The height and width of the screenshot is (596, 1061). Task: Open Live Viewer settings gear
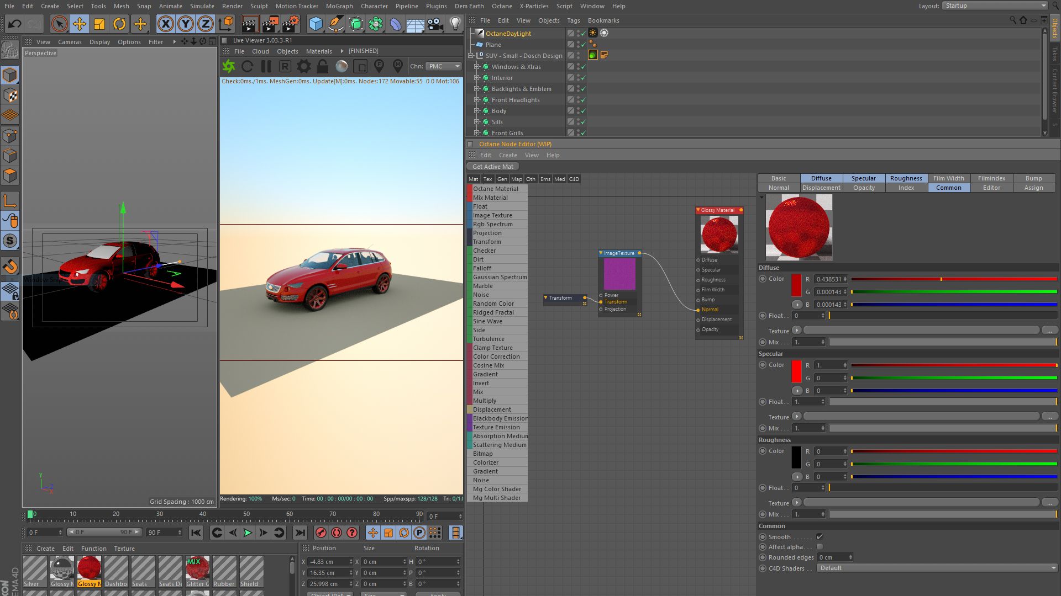coord(303,66)
